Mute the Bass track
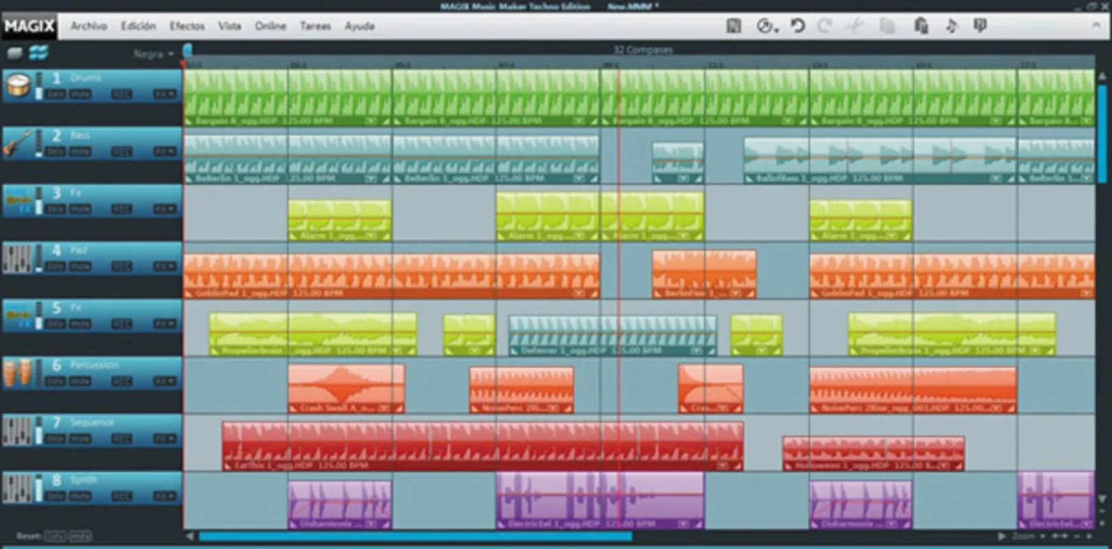 pyautogui.click(x=80, y=152)
